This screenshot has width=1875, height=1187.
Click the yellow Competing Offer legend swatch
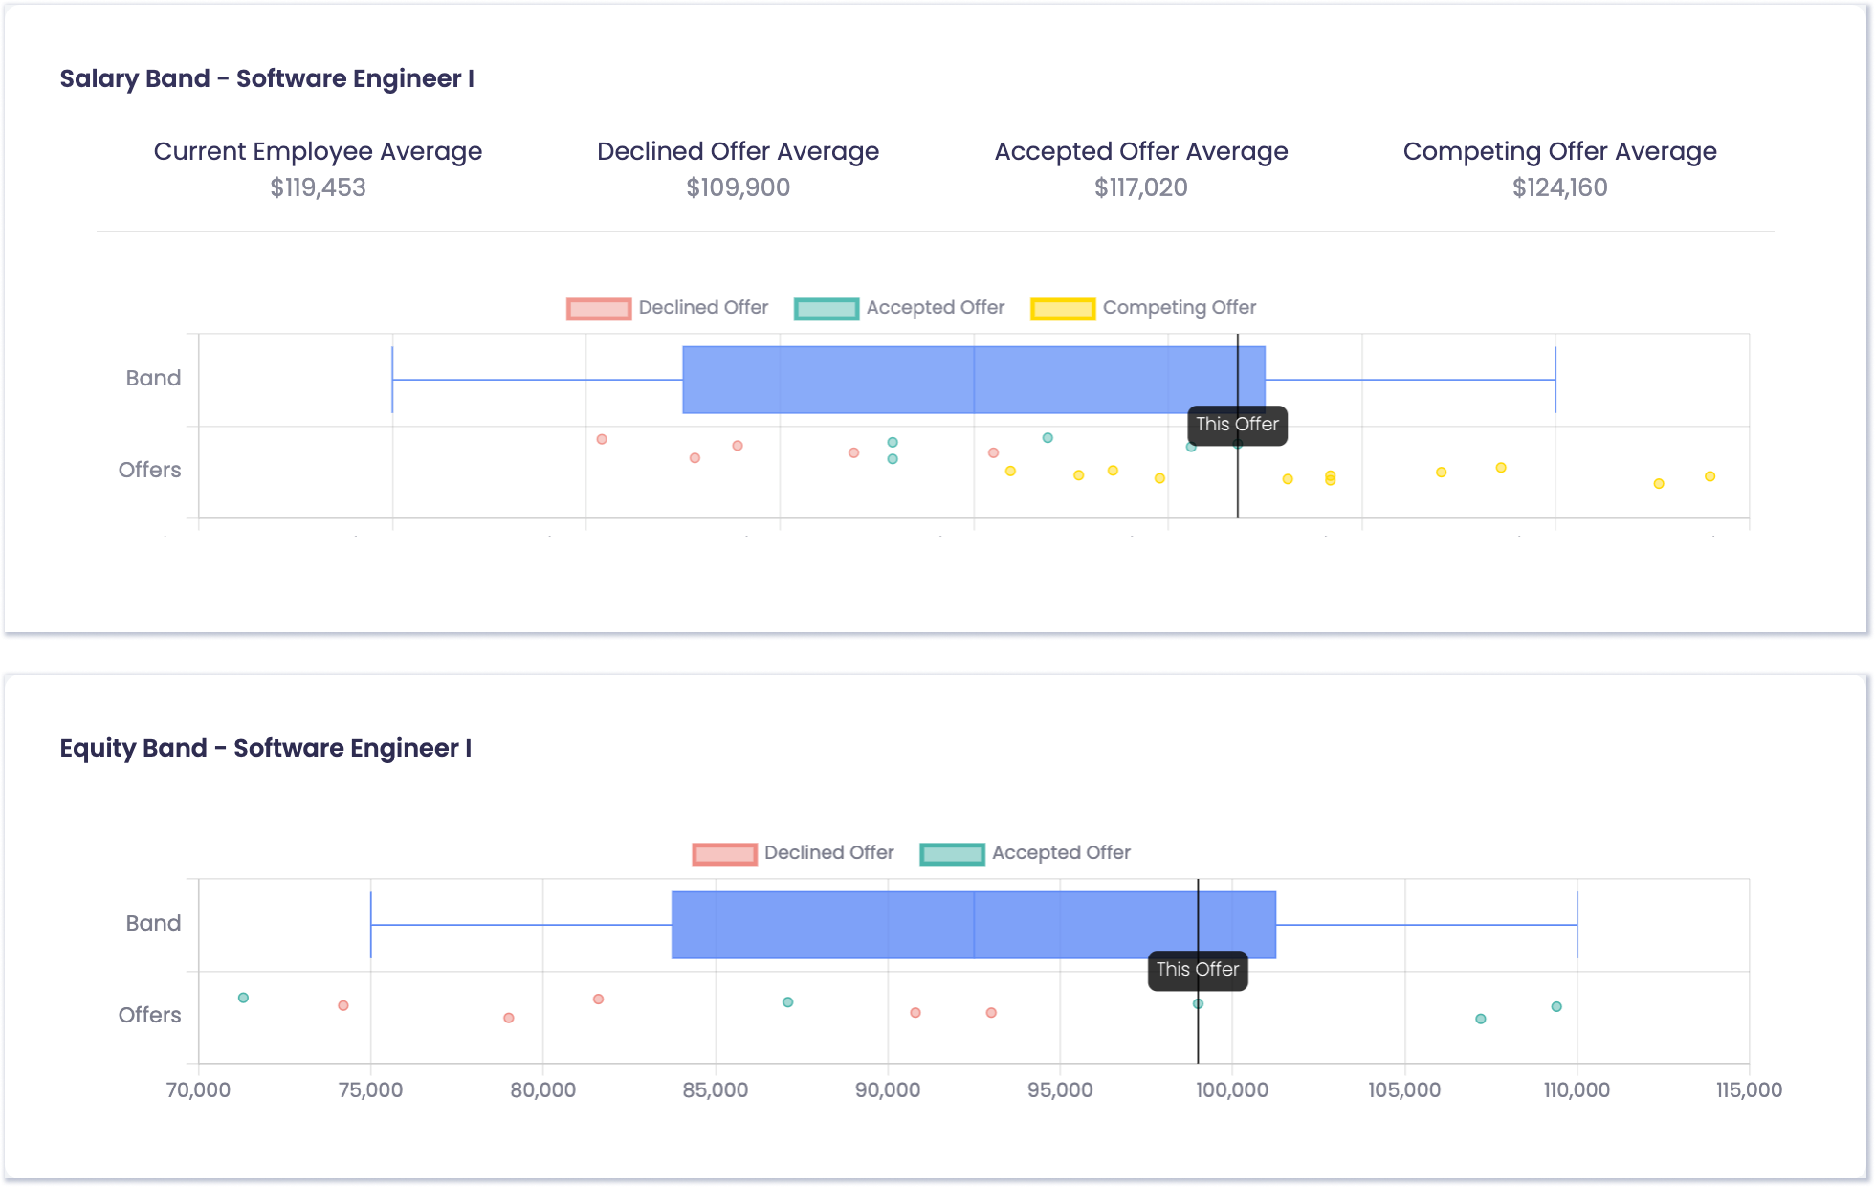1062,309
